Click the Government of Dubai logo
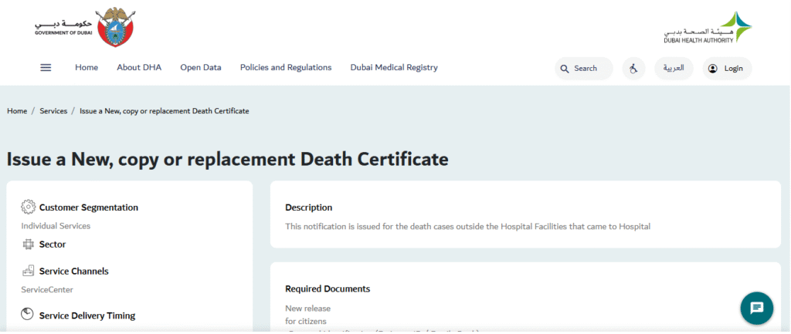This screenshot has height=334, width=791. pos(84,27)
